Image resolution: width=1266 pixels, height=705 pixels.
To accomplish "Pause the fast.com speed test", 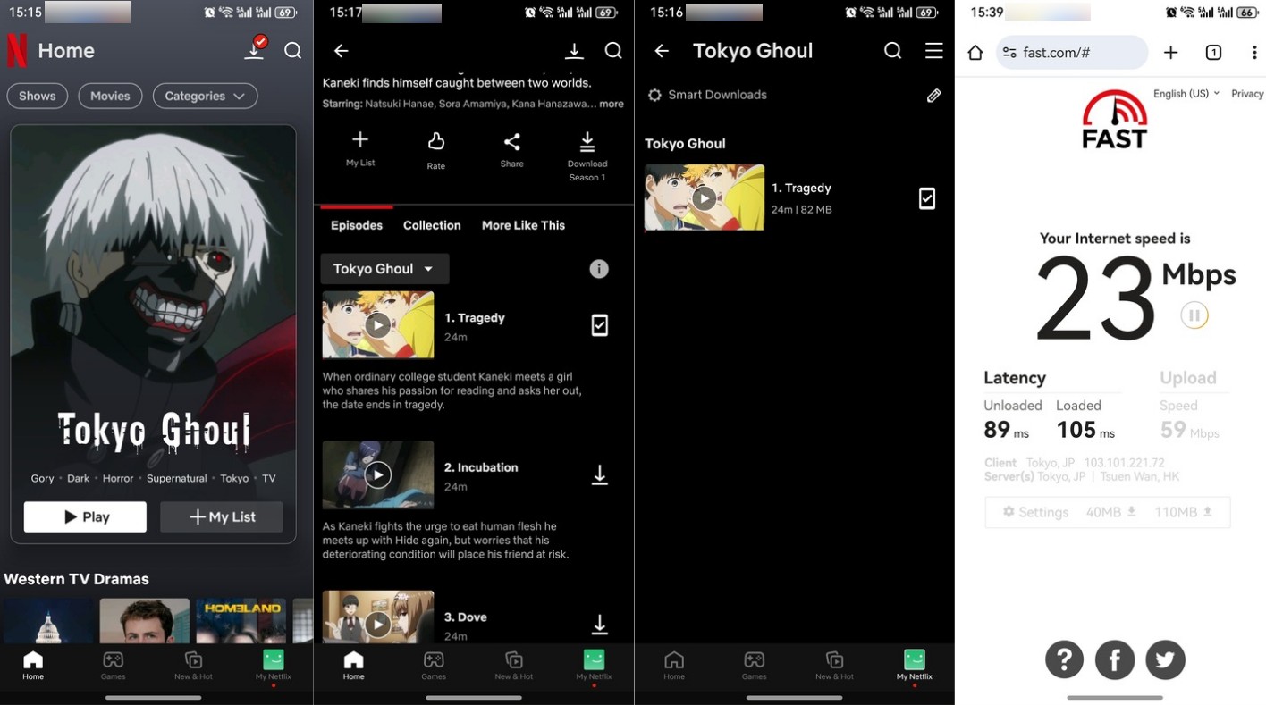I will pyautogui.click(x=1194, y=315).
